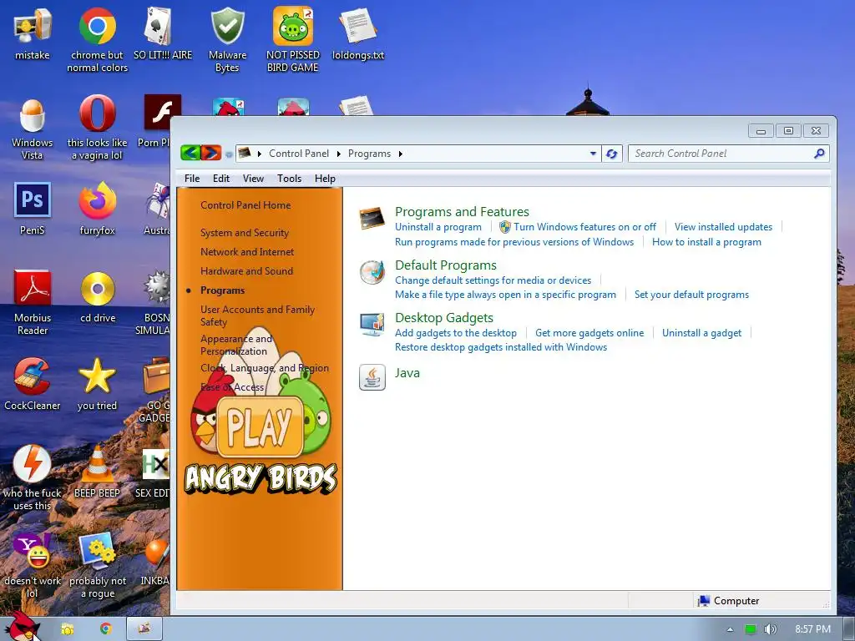Screen dimensions: 855x641
Task: Open the lightning bolt 'who the fuck uses this' icon
Action: 33,477
